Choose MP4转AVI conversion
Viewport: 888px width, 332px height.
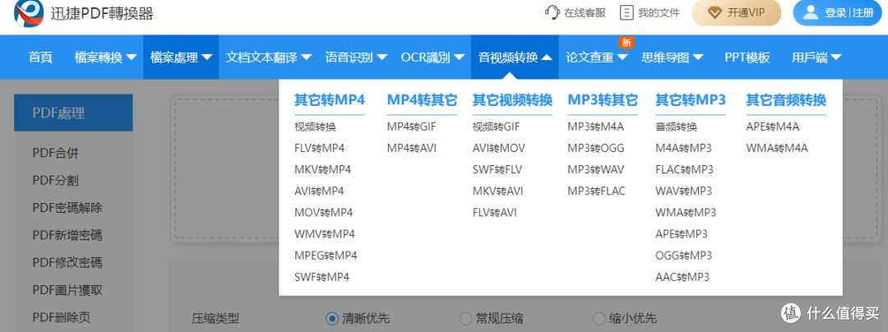point(412,148)
